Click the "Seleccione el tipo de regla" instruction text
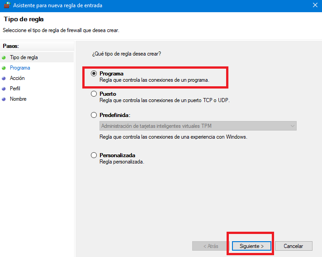This screenshot has width=322, height=257. pos(61,30)
